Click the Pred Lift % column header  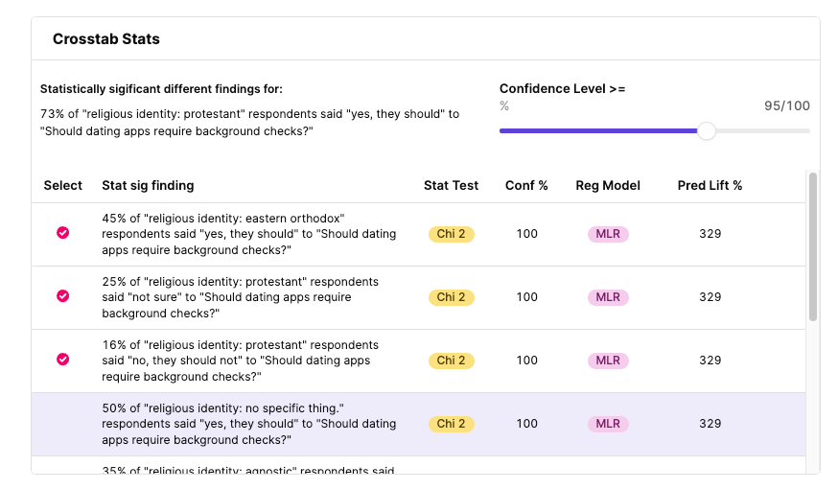710,185
